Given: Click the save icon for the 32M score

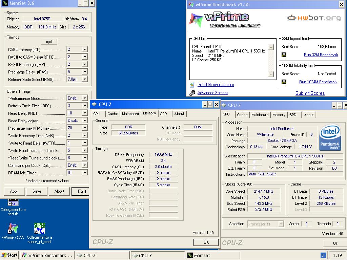Looking at the screenshot, I should pyautogui.click(x=284, y=55).
